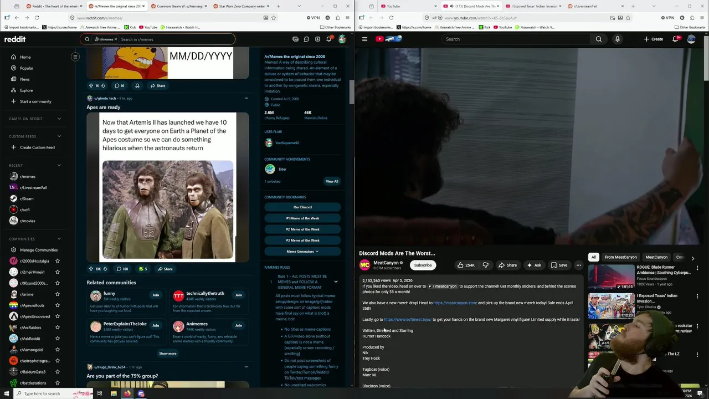
Task: Favorite r/anime with its star
Action: coord(58,294)
